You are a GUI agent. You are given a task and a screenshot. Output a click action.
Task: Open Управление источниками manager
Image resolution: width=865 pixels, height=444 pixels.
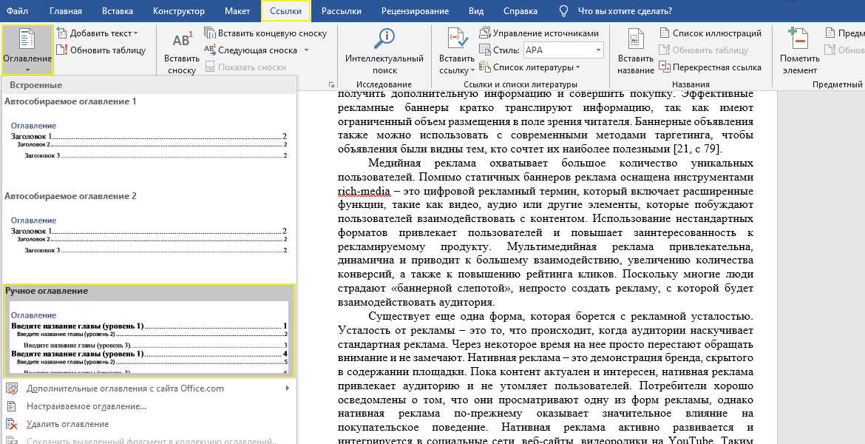(539, 33)
